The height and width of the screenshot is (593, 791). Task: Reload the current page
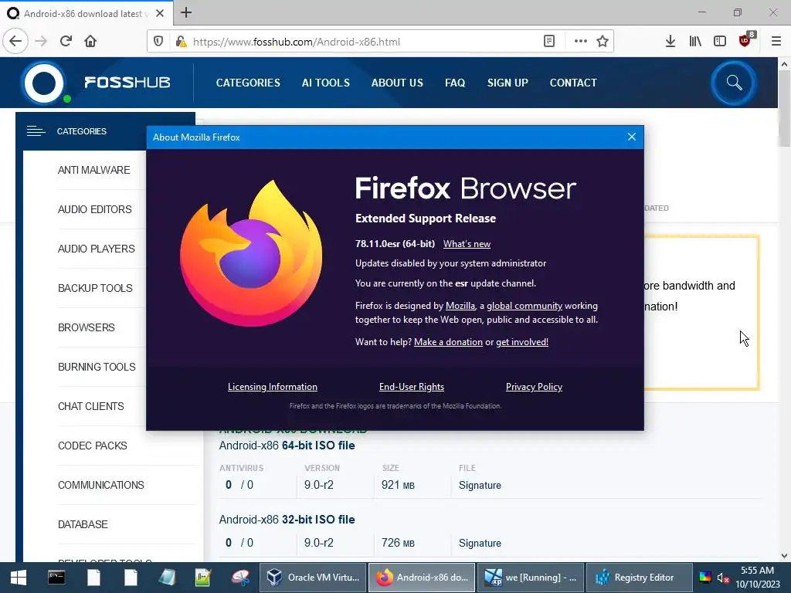66,41
